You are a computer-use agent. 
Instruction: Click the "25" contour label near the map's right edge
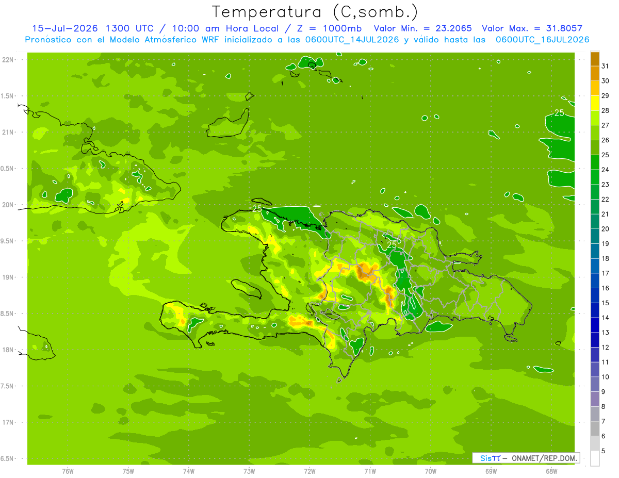click(x=559, y=112)
